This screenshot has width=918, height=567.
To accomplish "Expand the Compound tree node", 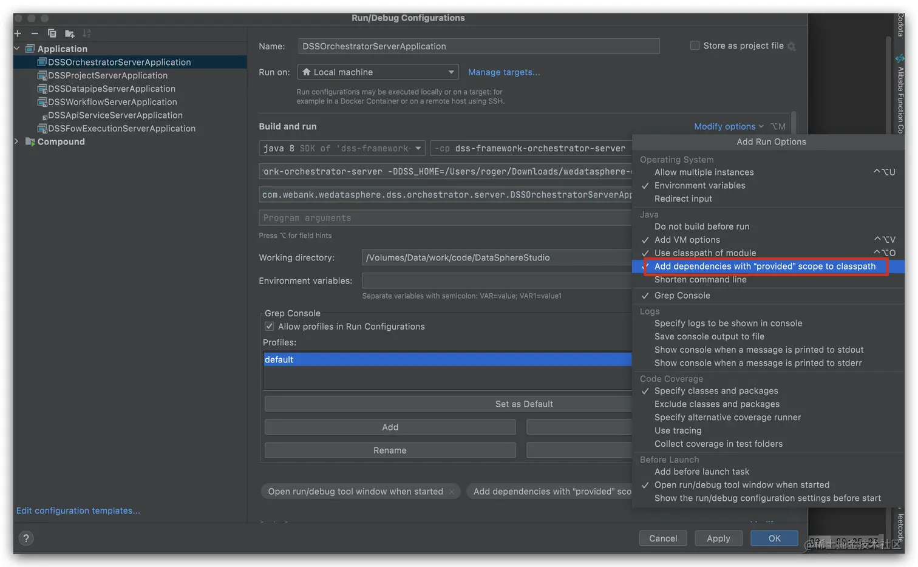I will (17, 141).
